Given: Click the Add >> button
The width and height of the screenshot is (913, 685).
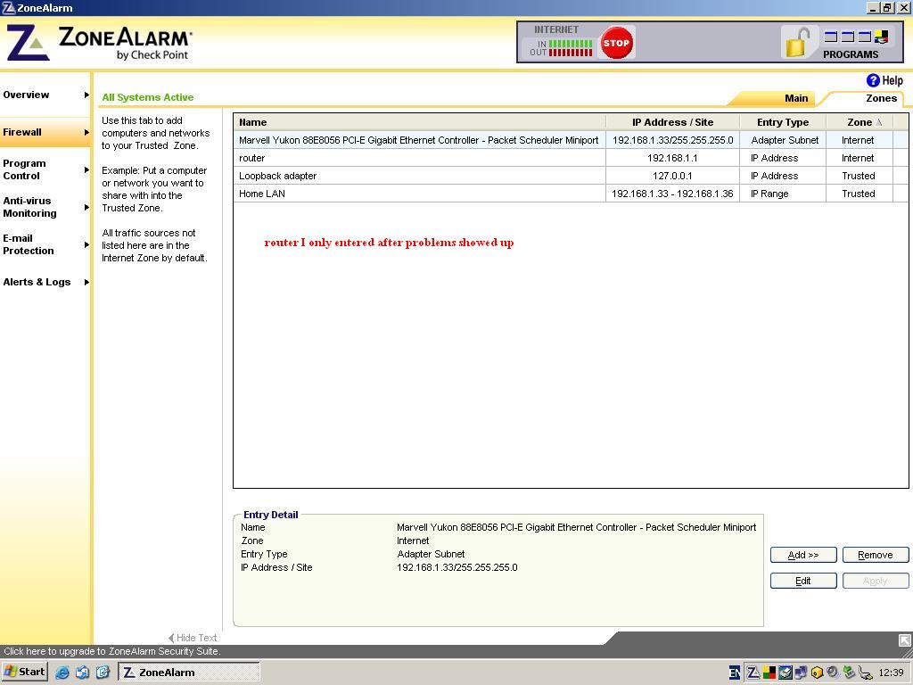Looking at the screenshot, I should click(x=803, y=555).
